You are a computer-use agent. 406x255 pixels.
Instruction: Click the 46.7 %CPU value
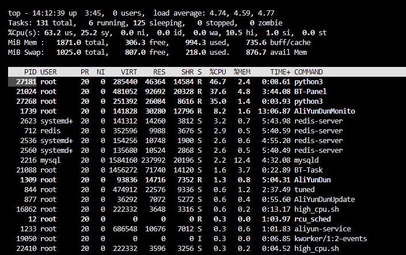[x=218, y=82]
